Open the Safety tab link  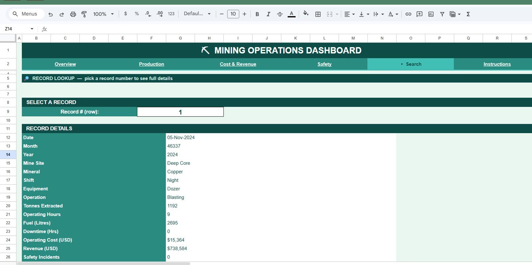coord(325,64)
